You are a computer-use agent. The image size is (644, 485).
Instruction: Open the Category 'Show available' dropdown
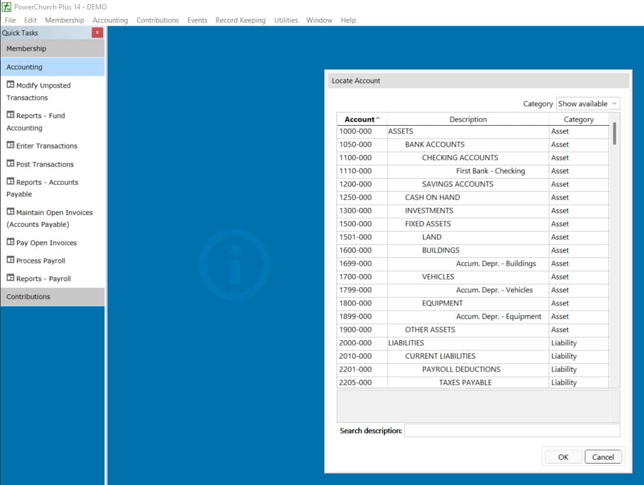coord(588,103)
